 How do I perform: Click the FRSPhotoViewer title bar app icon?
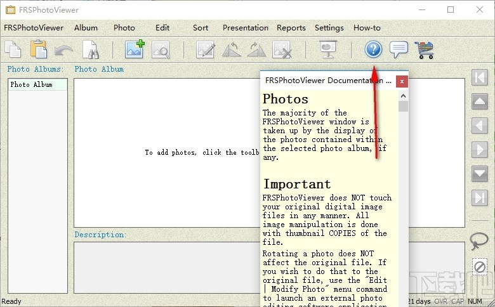coord(10,10)
